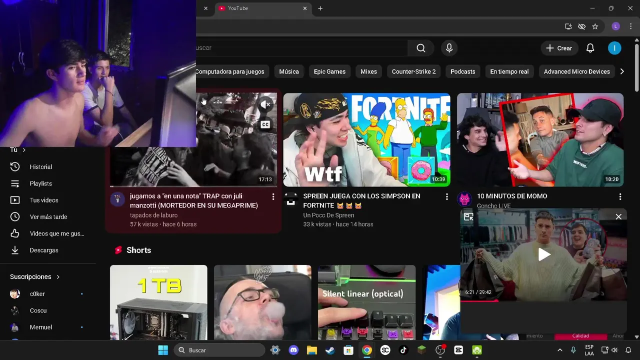Open options menu for Spreen Fortnite video
This screenshot has height=360, width=640.
[446, 197]
